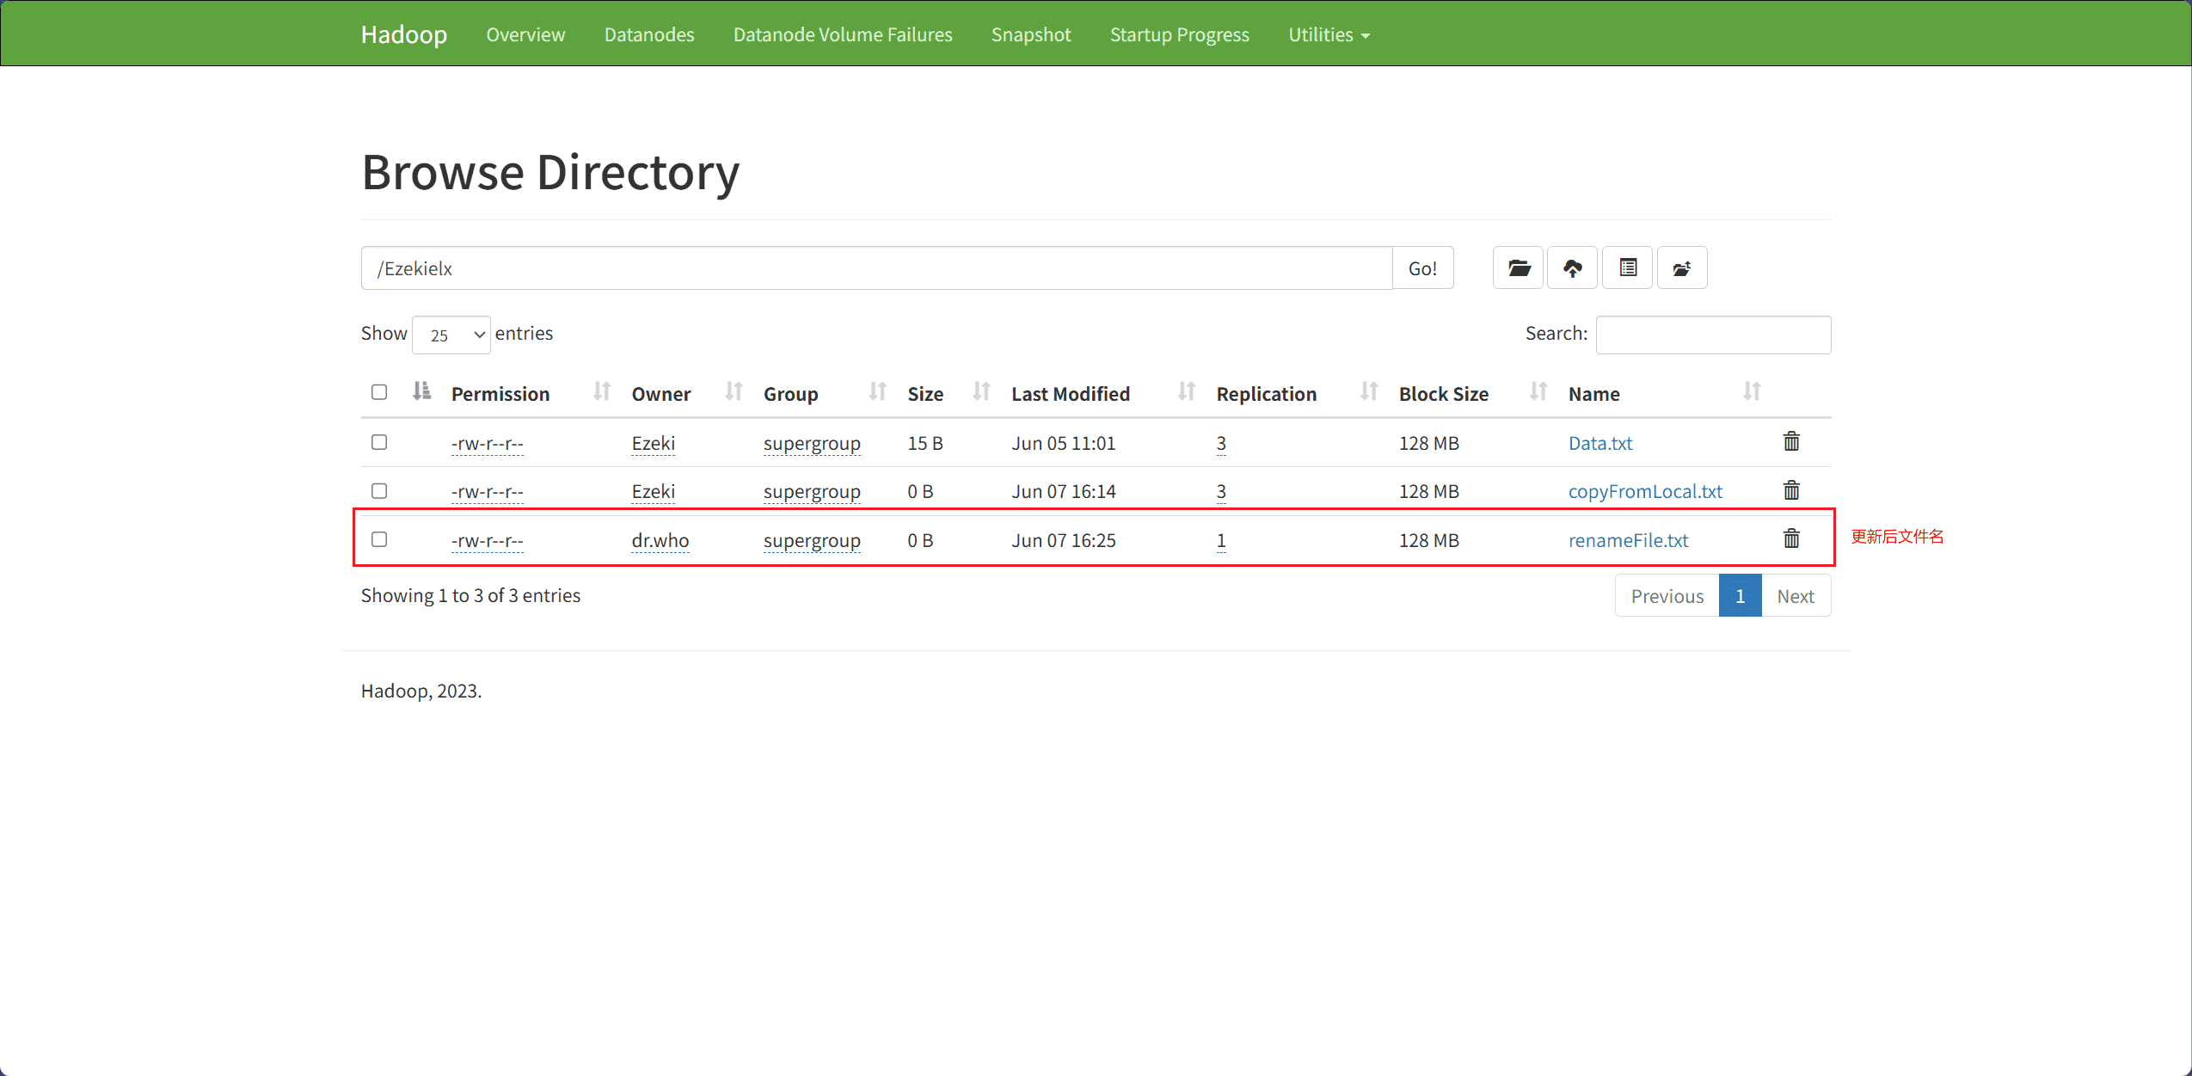Expand the Utilities dropdown menu

(1329, 34)
